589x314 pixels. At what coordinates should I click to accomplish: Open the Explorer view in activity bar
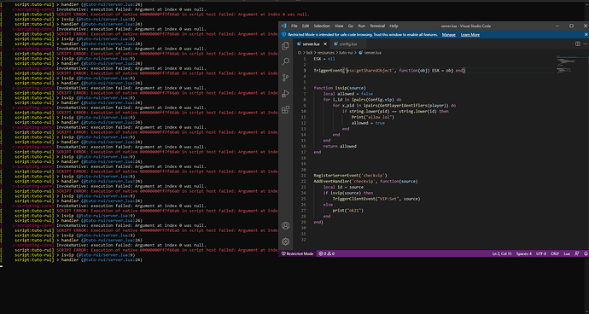click(x=285, y=45)
